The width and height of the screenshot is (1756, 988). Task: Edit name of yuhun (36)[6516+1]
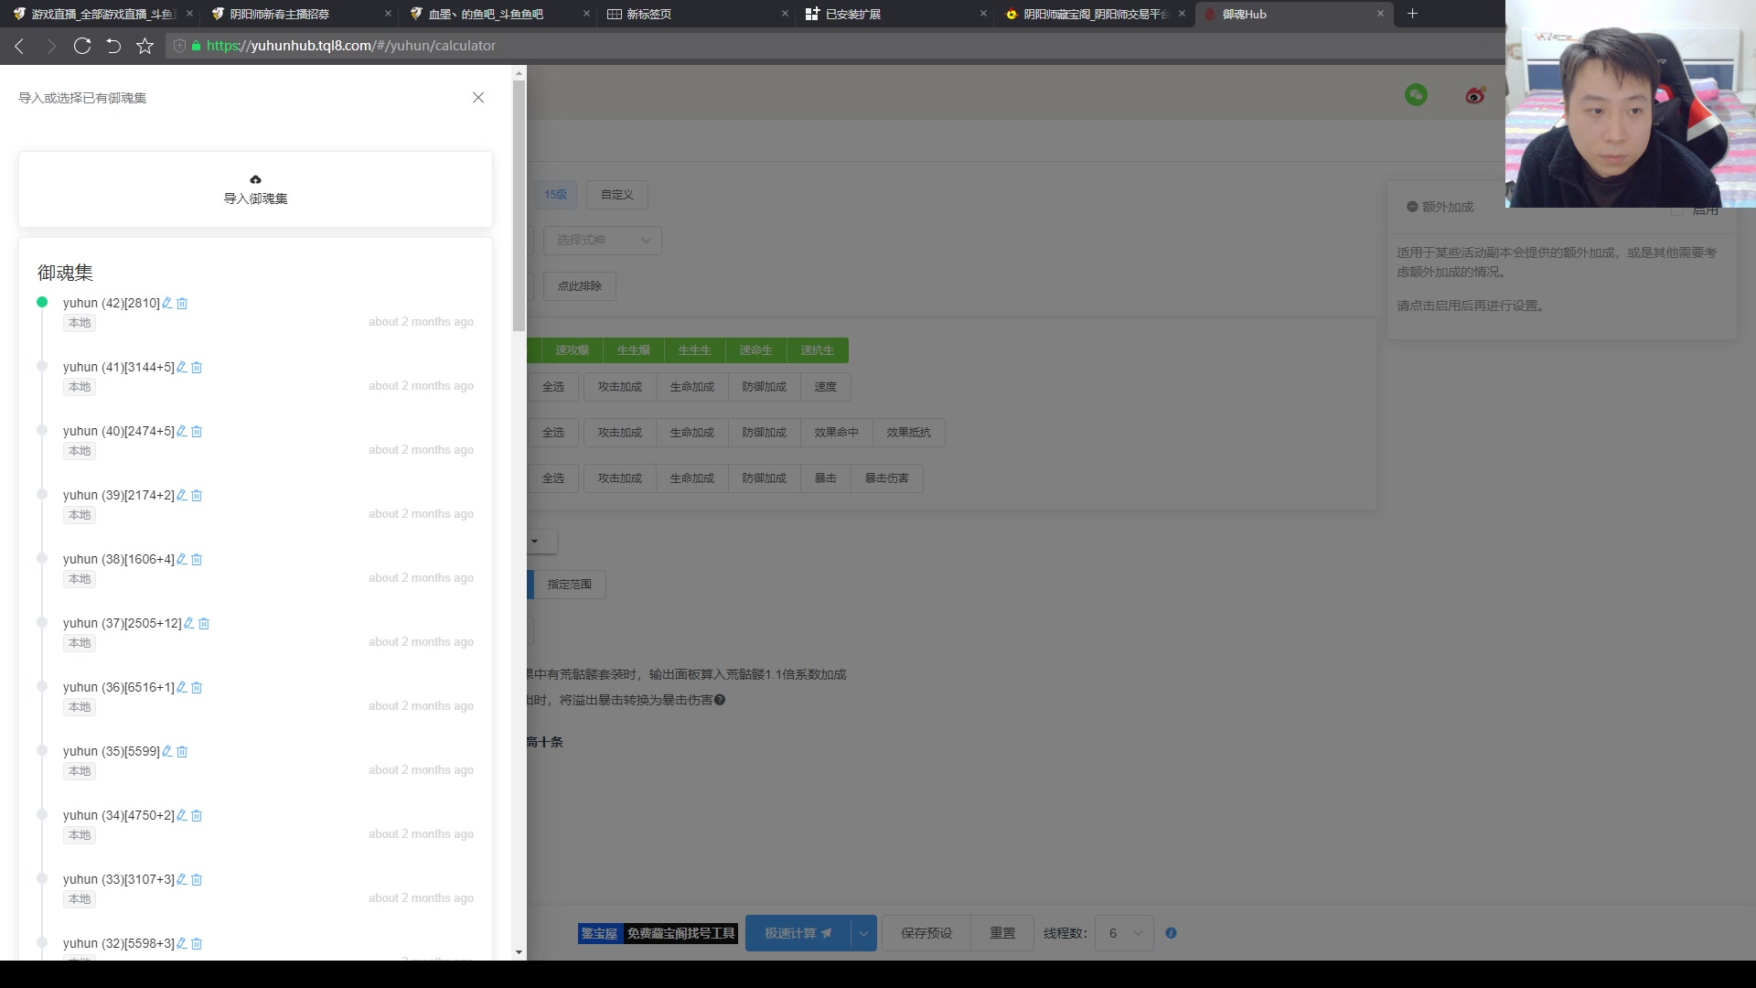click(181, 687)
